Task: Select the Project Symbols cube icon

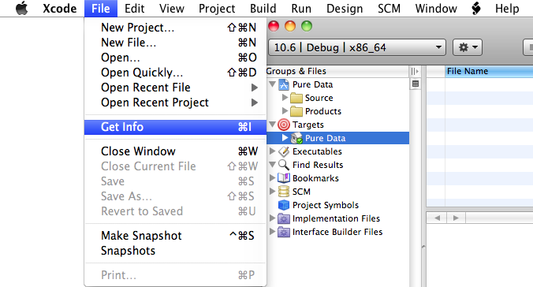Action: 284,205
